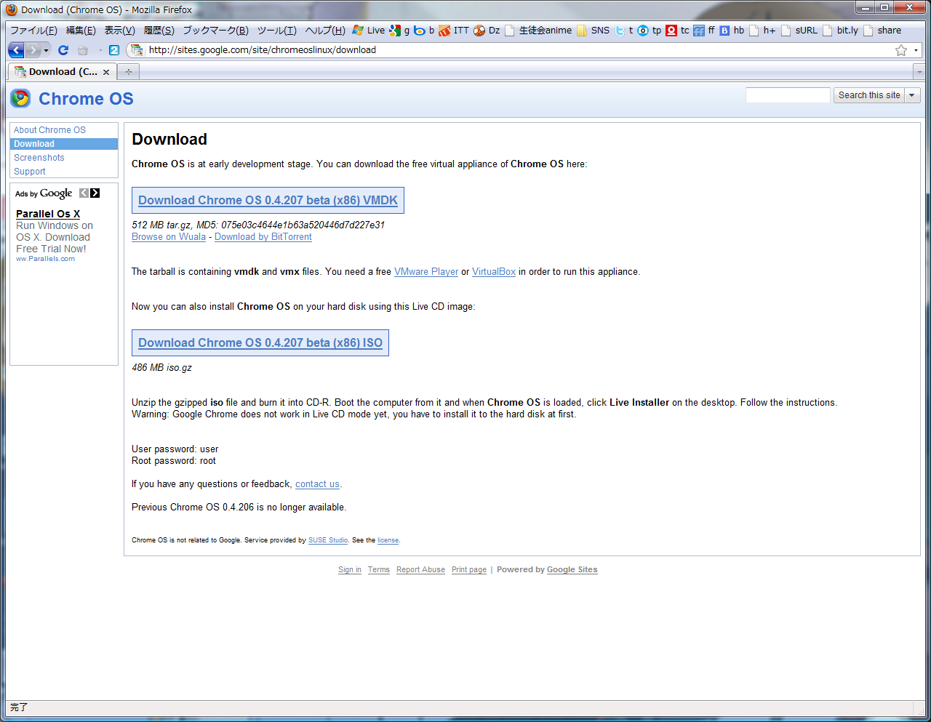This screenshot has height=722, width=931.
Task: Open the 履歴(S) menu
Action: (159, 31)
